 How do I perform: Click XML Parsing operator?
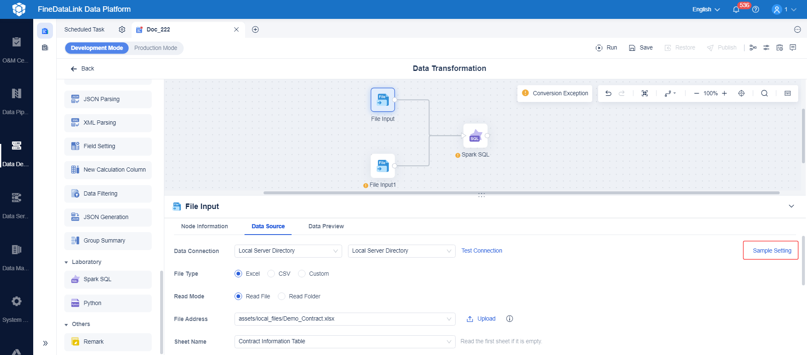tap(108, 123)
